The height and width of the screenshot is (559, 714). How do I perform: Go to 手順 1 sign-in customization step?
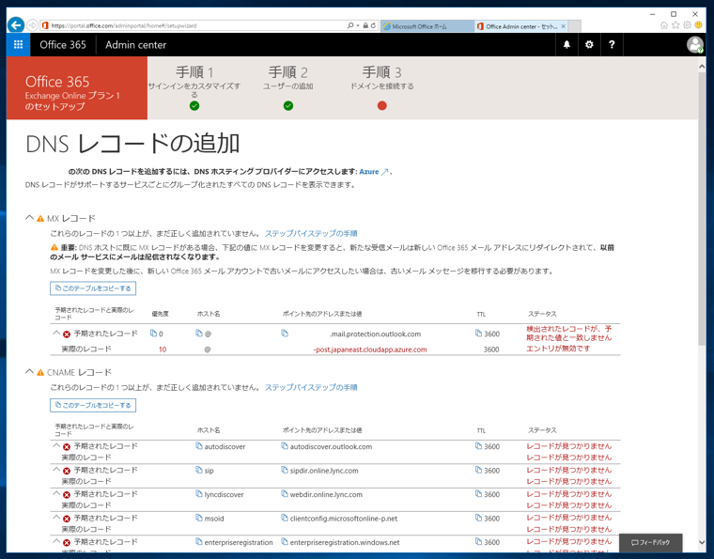pos(194,87)
